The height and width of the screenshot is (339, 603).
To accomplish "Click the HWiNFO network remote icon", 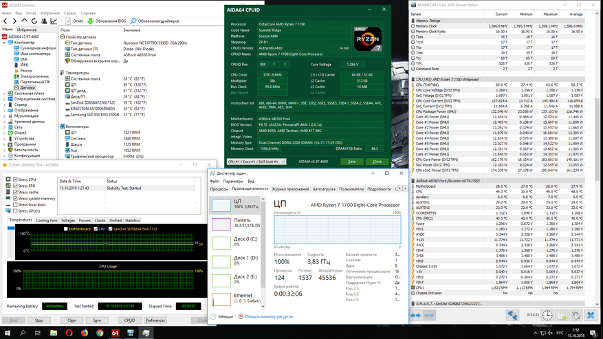I will point(513,316).
